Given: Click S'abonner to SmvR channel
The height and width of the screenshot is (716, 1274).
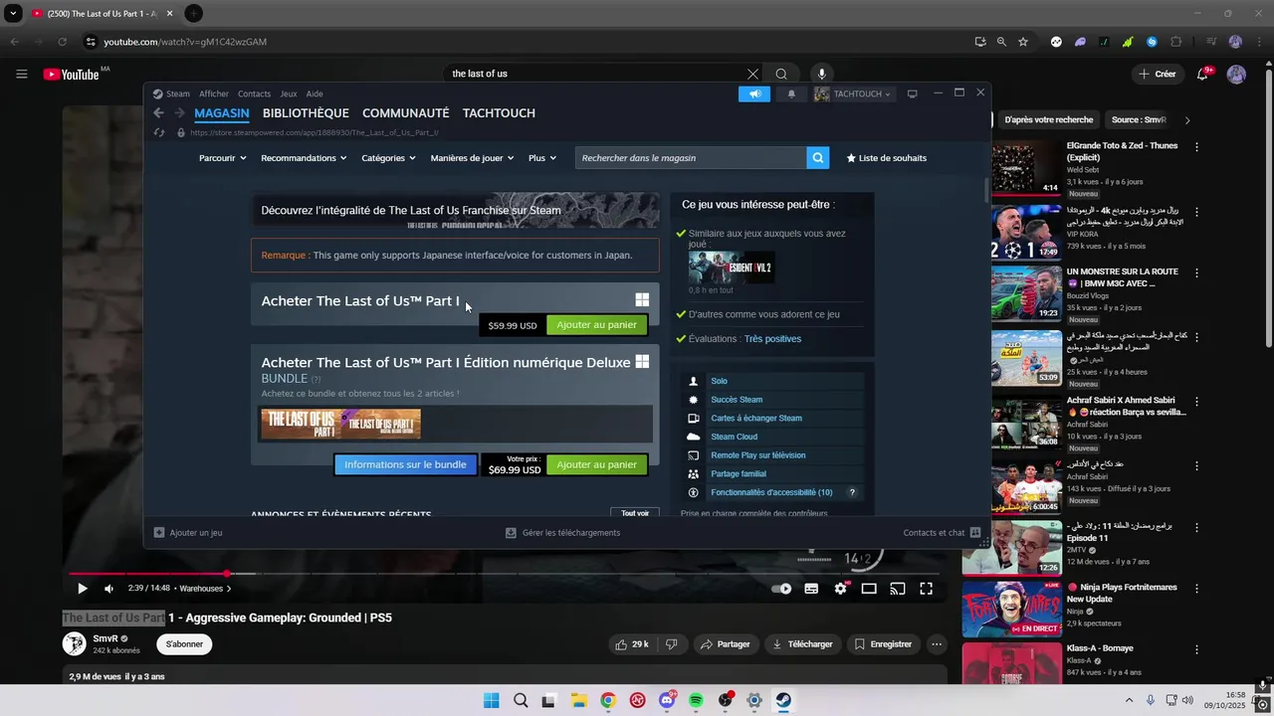Looking at the screenshot, I should coord(184,644).
